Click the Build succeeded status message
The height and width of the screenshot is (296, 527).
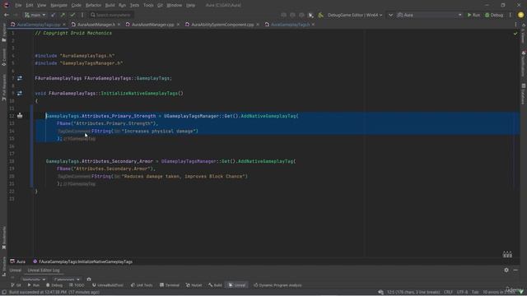(54, 293)
